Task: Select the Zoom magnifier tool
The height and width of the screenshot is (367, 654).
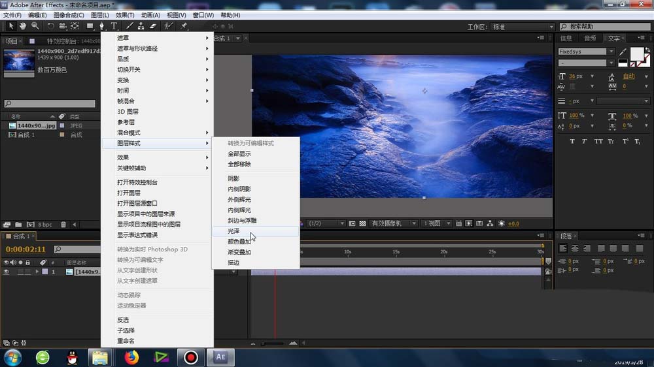Action: [x=35, y=26]
